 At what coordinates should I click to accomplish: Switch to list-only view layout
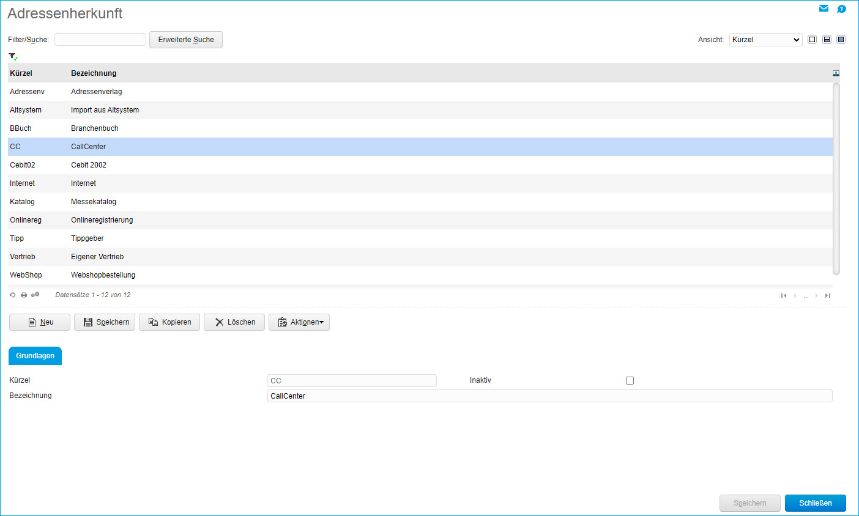click(812, 40)
